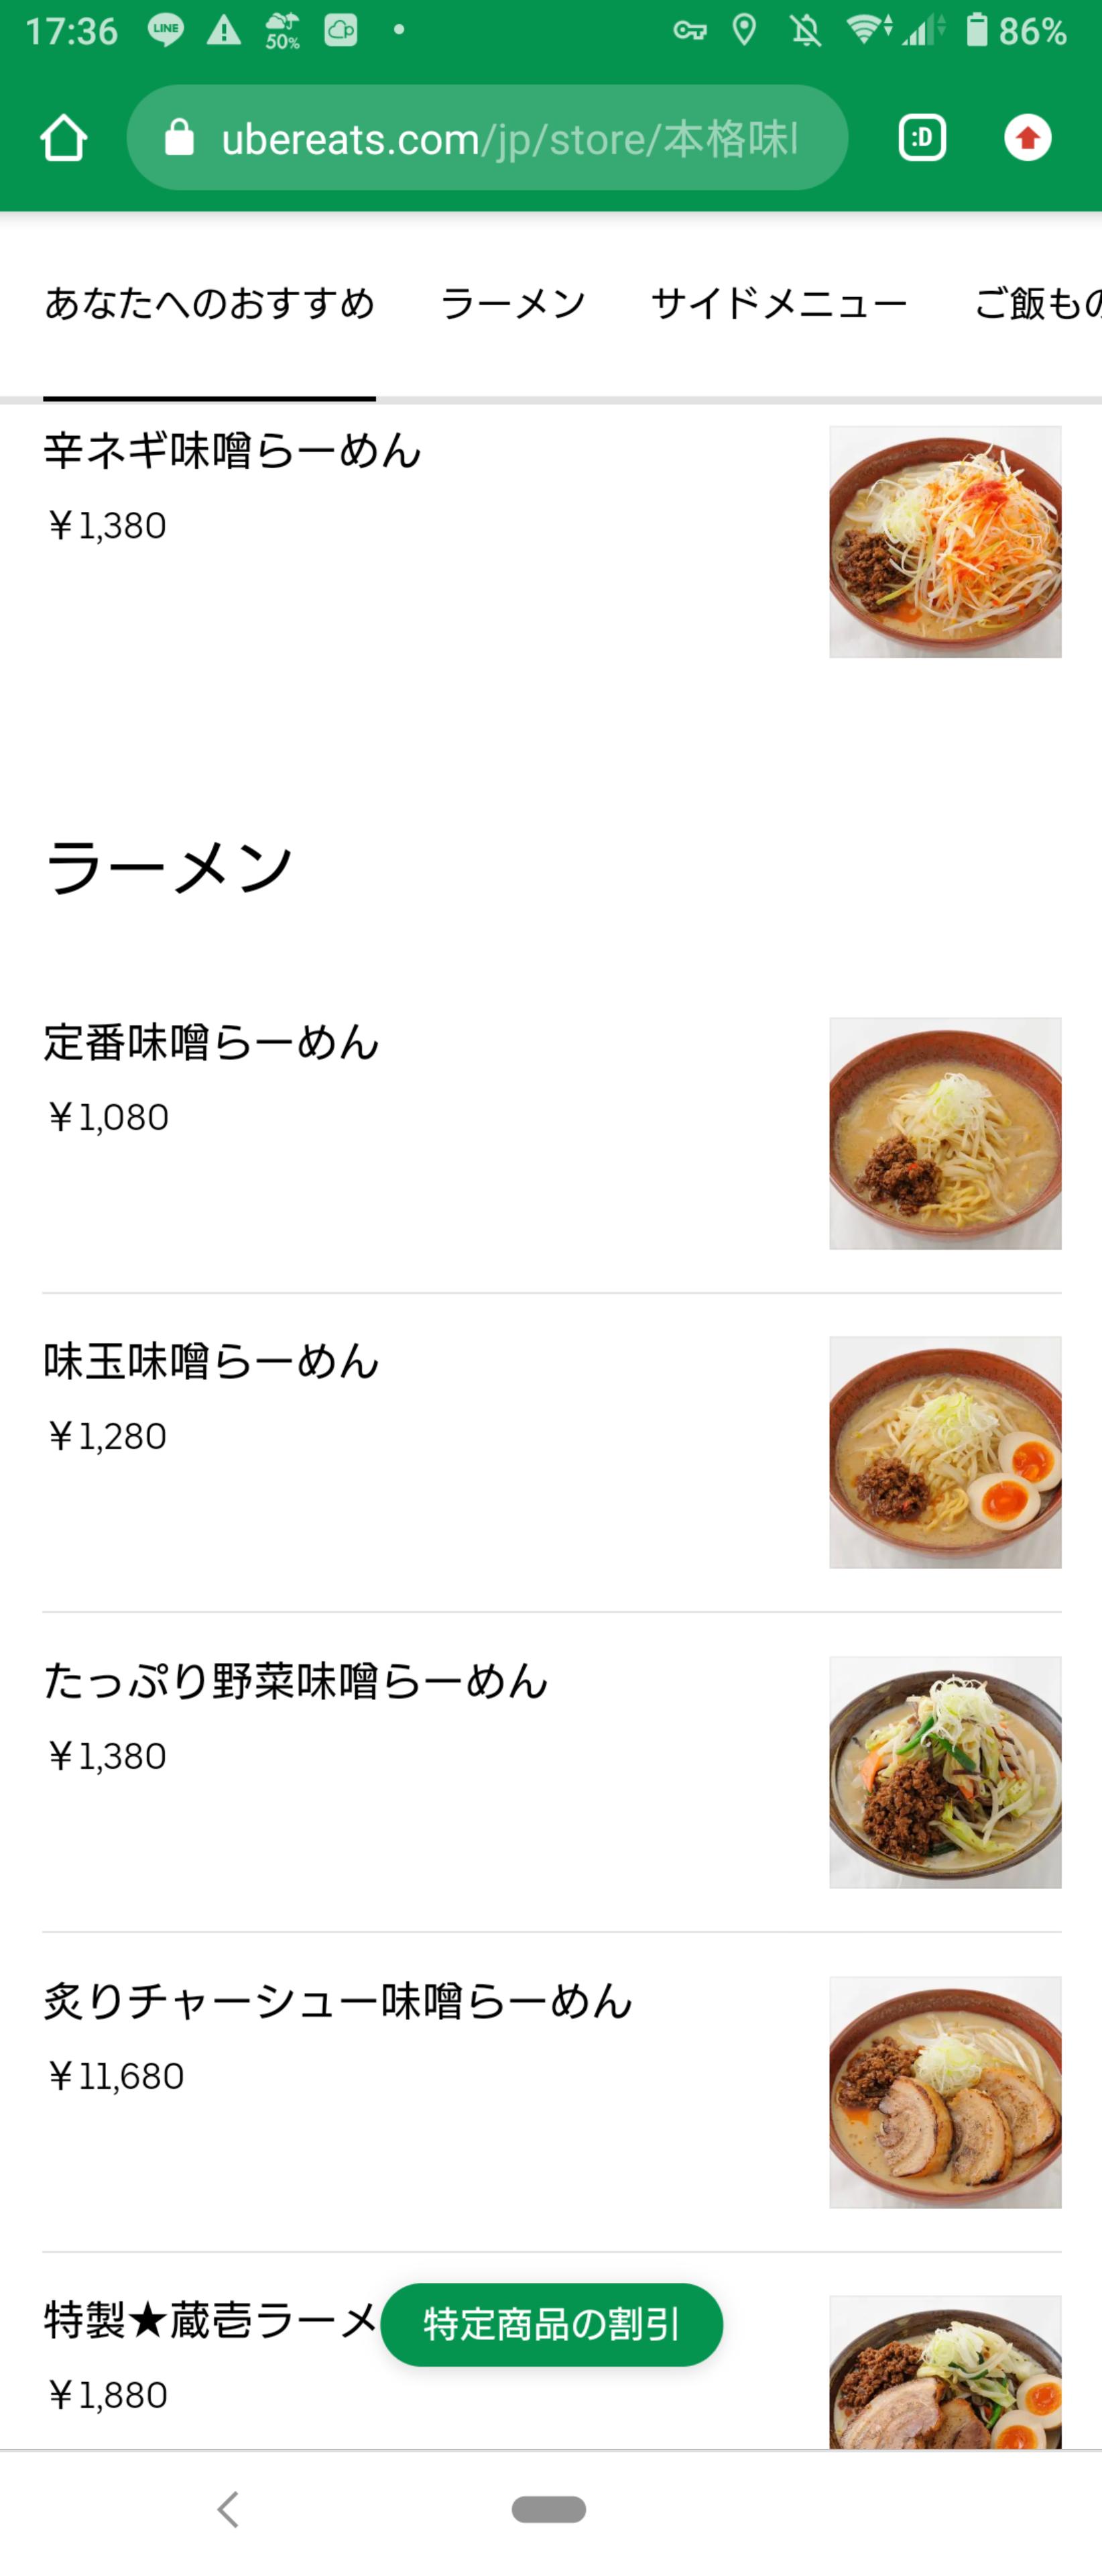Tap たっぷり野菜味噌らーめん photo thumbnail
1102x2576 pixels.
pyautogui.click(x=945, y=1772)
